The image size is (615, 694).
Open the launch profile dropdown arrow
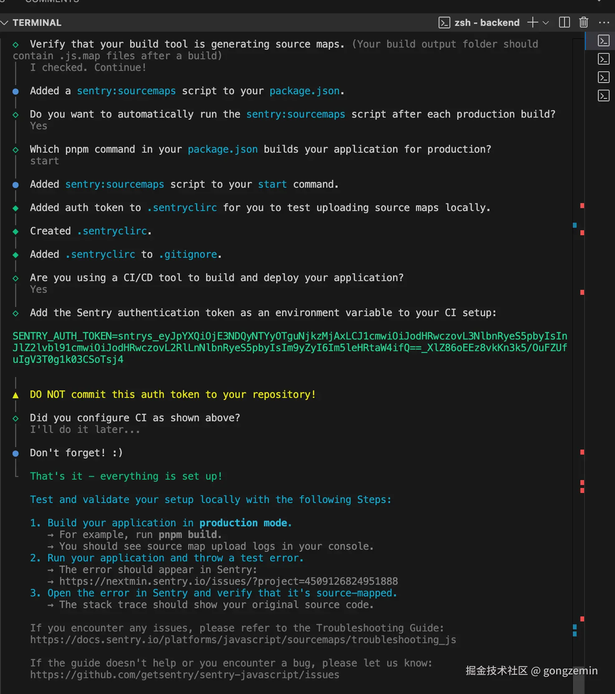click(546, 23)
